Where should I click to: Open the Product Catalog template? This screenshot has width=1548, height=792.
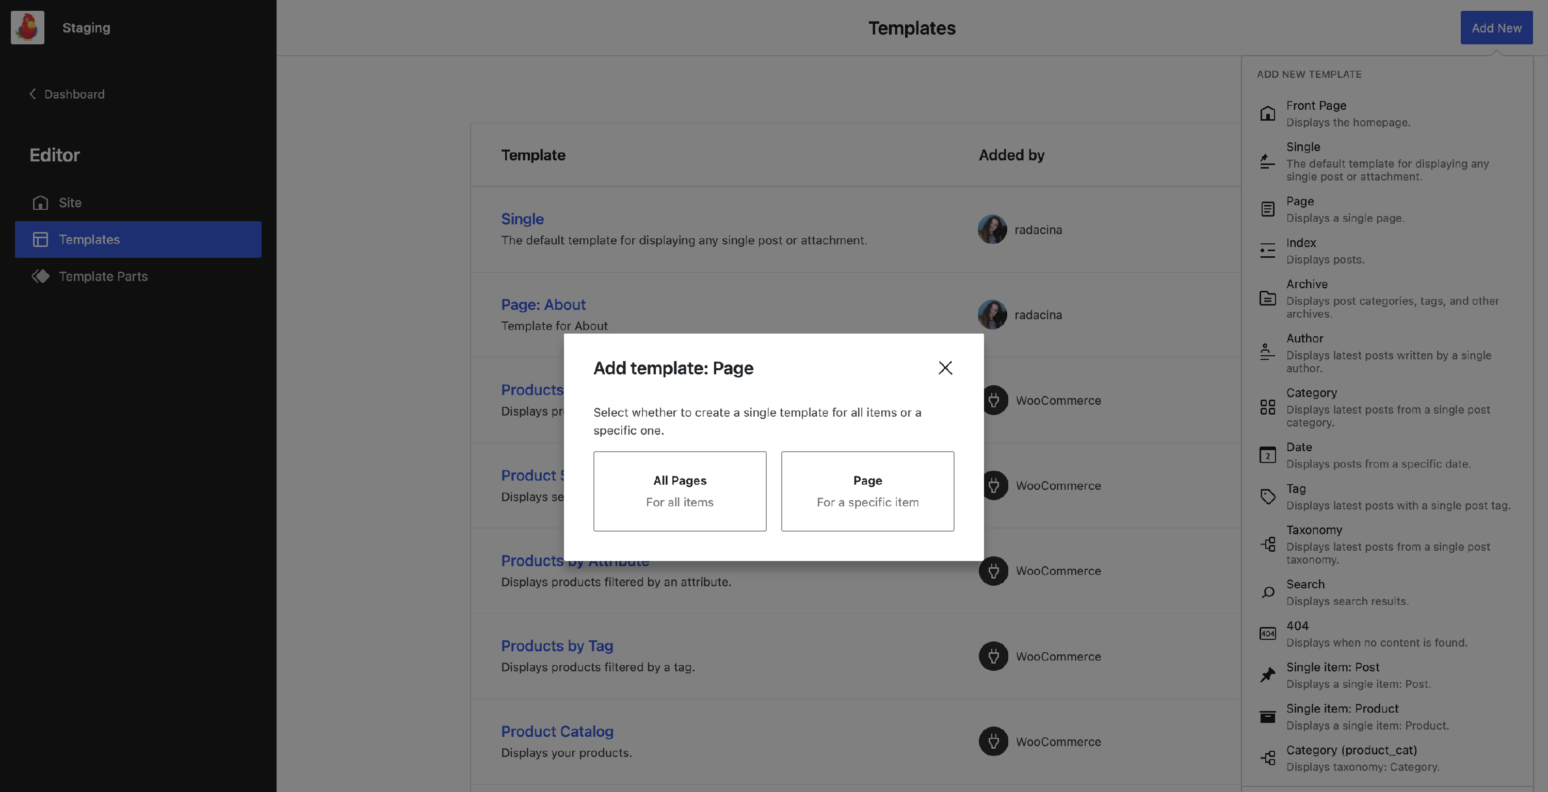coord(556,731)
